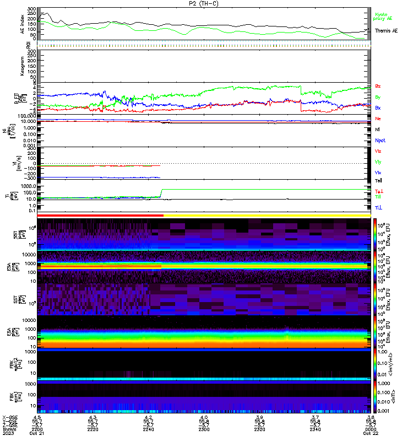Click the "2300" time tick label

tap(204, 429)
